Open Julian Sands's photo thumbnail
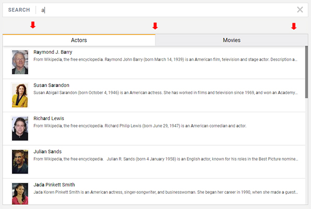This screenshot has height=209, width=311. coord(20,161)
